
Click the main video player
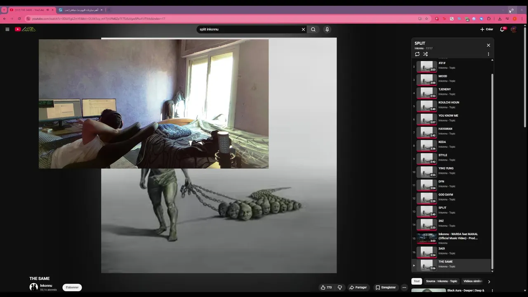(219, 155)
